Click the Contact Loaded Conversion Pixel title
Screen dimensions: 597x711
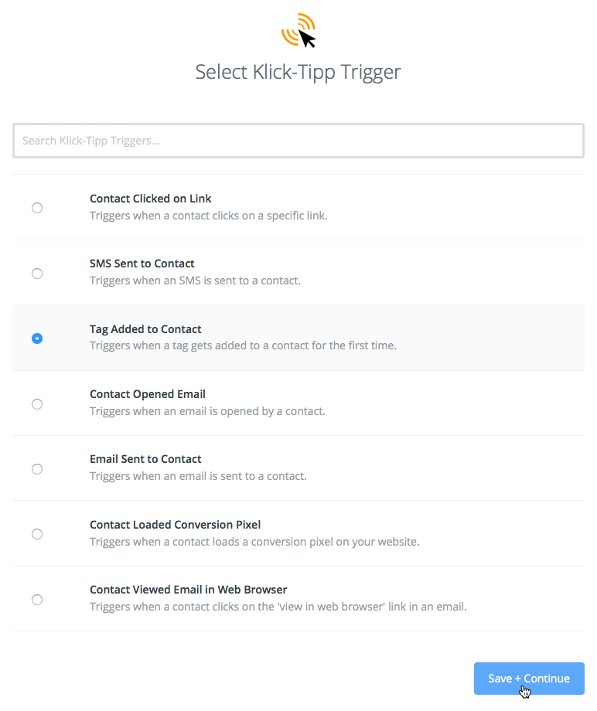point(175,525)
